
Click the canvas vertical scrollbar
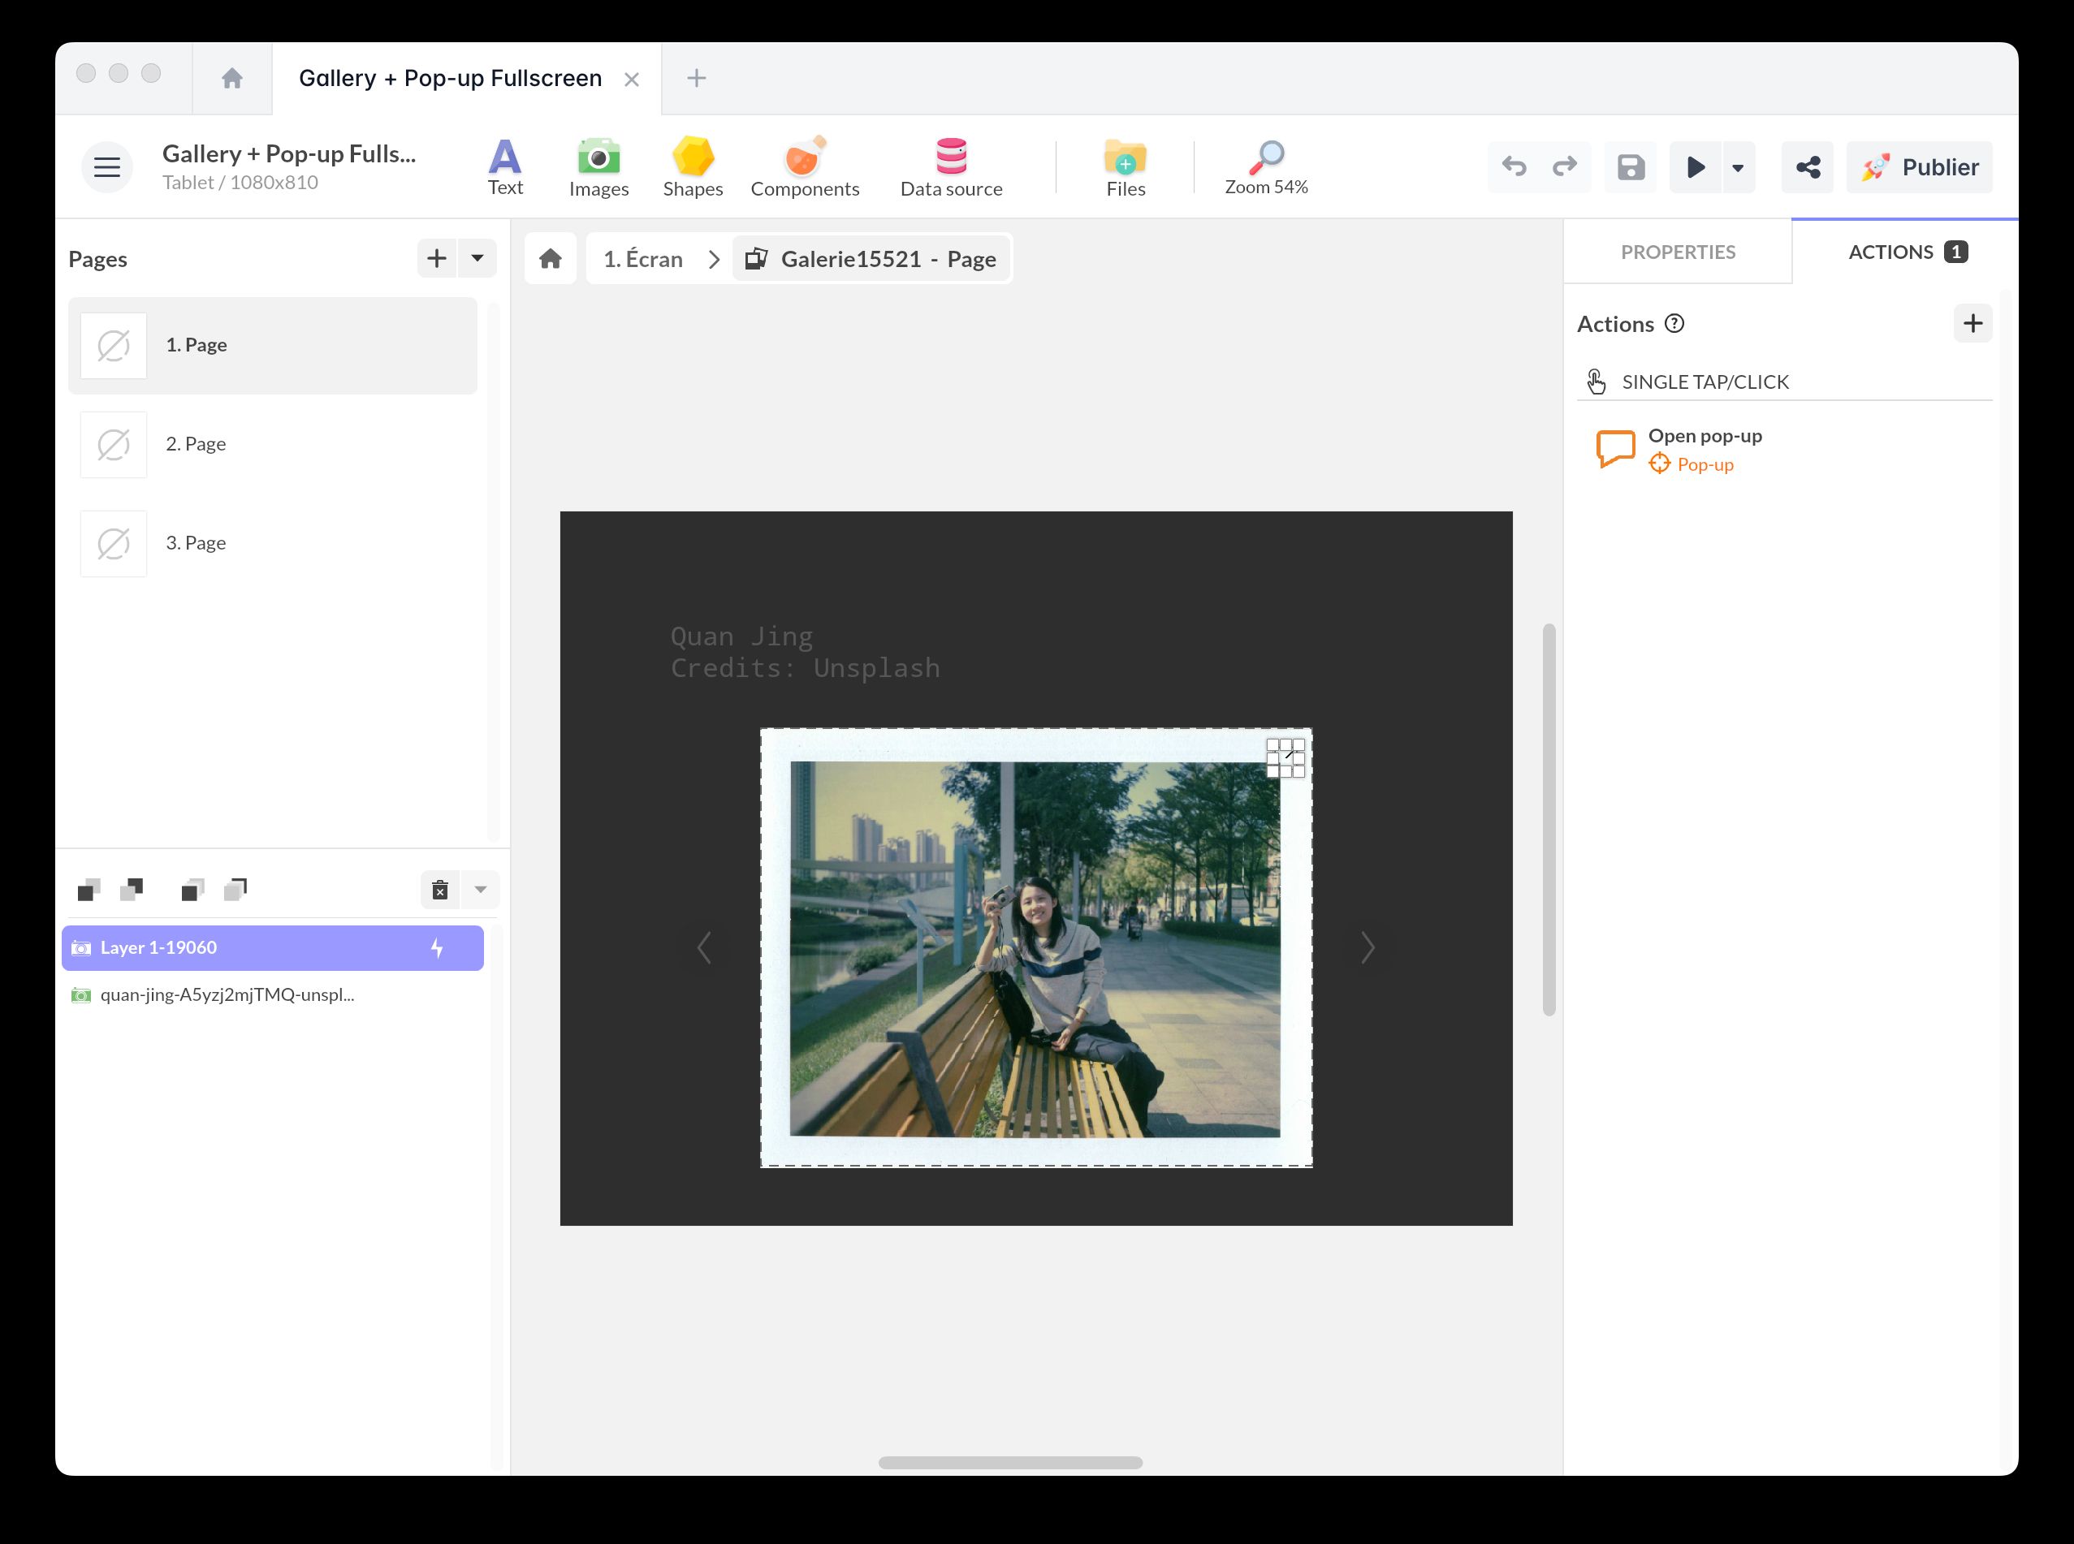1549,819
